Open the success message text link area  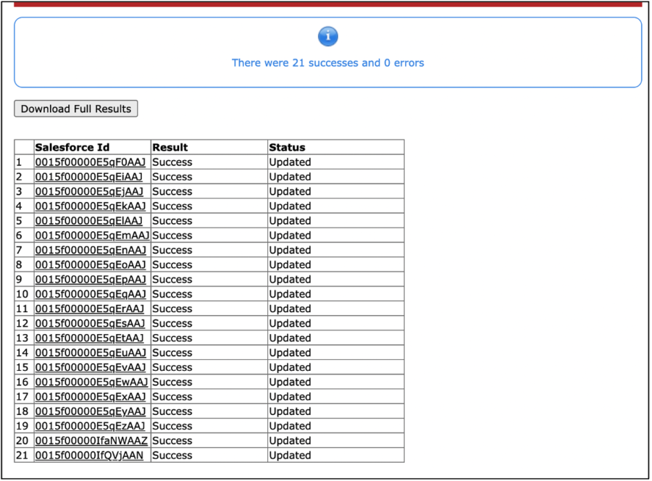(x=327, y=63)
